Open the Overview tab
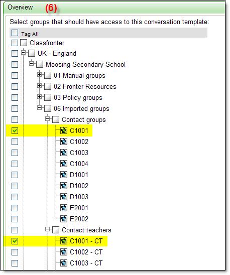Viewport: 230px width, 275px height. pos(20,8)
